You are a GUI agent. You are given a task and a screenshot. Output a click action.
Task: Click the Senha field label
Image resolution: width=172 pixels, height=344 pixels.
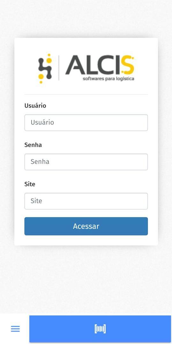pos(33,145)
